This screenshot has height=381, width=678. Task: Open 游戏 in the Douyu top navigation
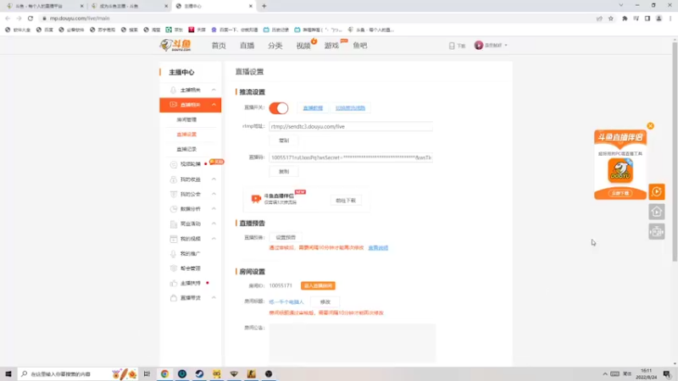pyautogui.click(x=331, y=46)
